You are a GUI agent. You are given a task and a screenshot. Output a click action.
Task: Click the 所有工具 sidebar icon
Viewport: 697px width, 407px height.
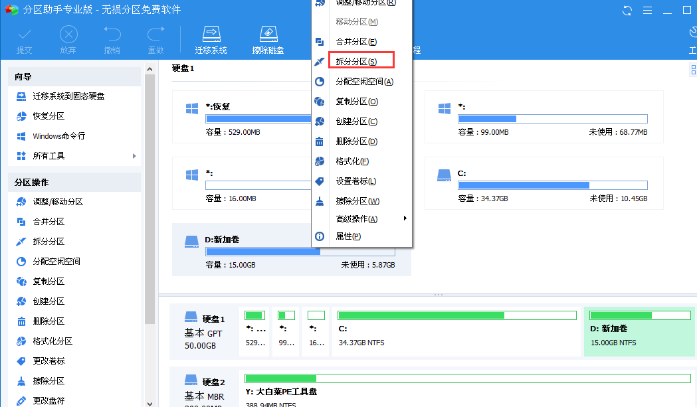click(x=21, y=156)
